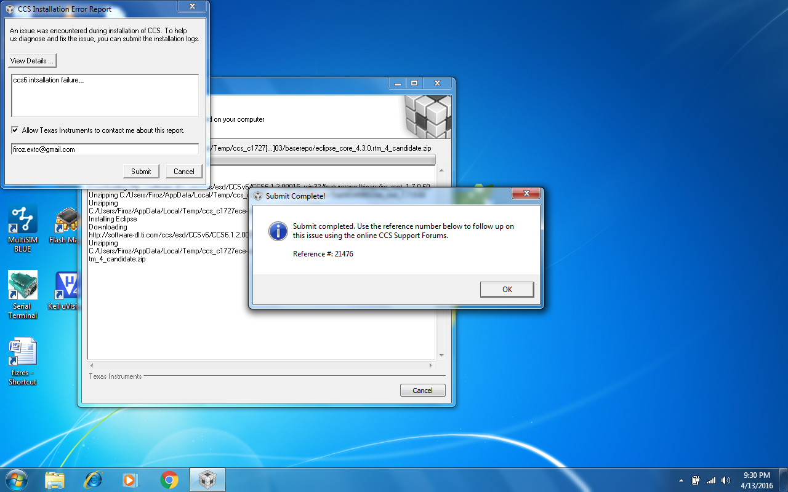Select the Reference #: 21476 text
The width and height of the screenshot is (788, 492).
pyautogui.click(x=323, y=254)
